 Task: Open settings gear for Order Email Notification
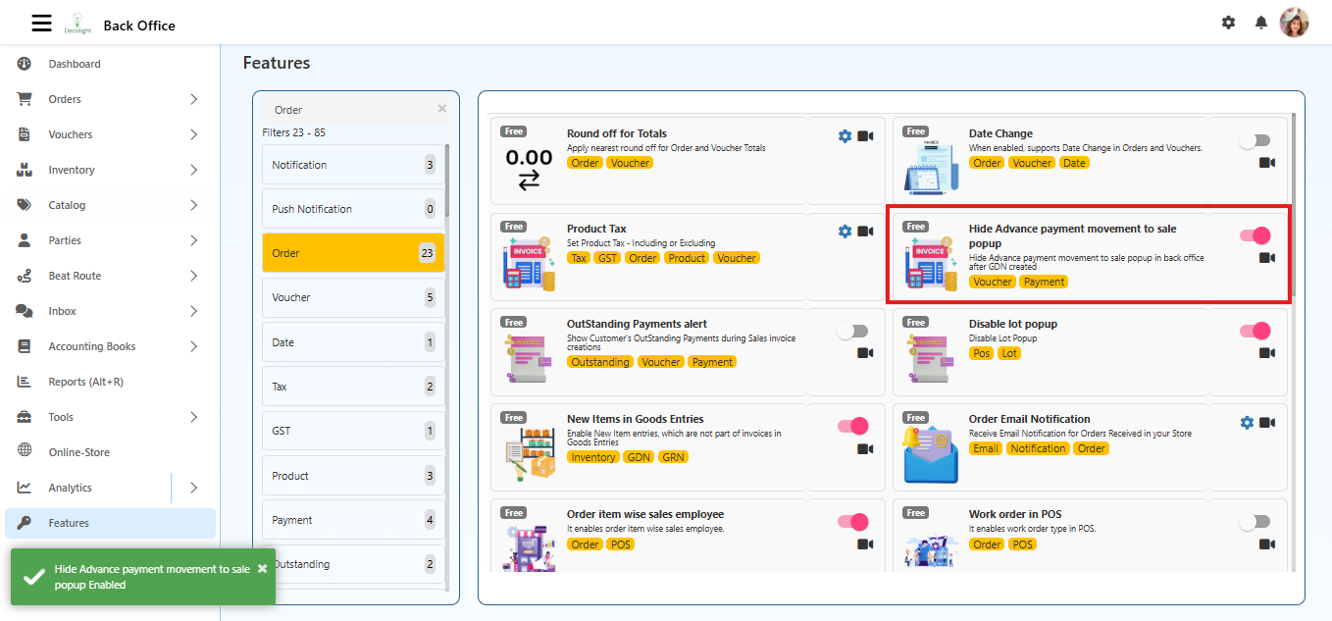(x=1247, y=422)
